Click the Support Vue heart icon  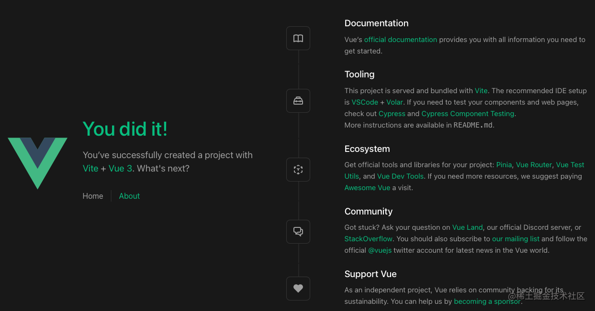coord(298,288)
